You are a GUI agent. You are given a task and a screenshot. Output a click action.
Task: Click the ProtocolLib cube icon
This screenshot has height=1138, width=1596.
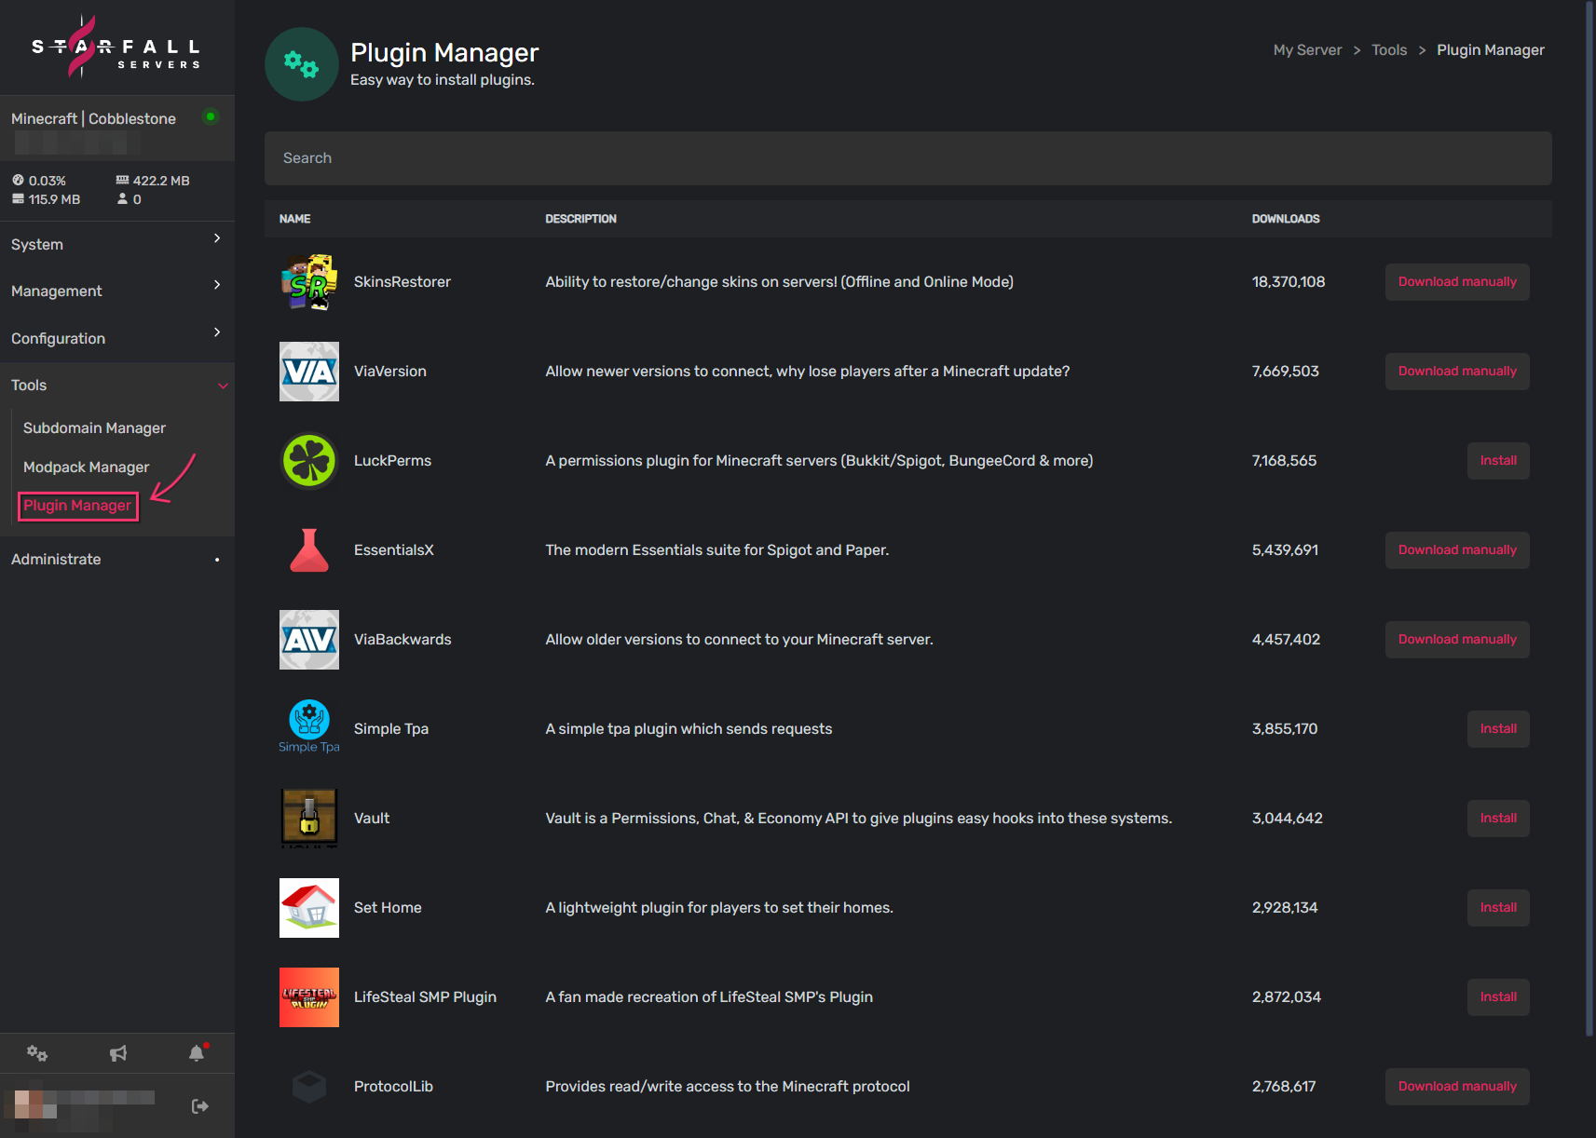309,1087
